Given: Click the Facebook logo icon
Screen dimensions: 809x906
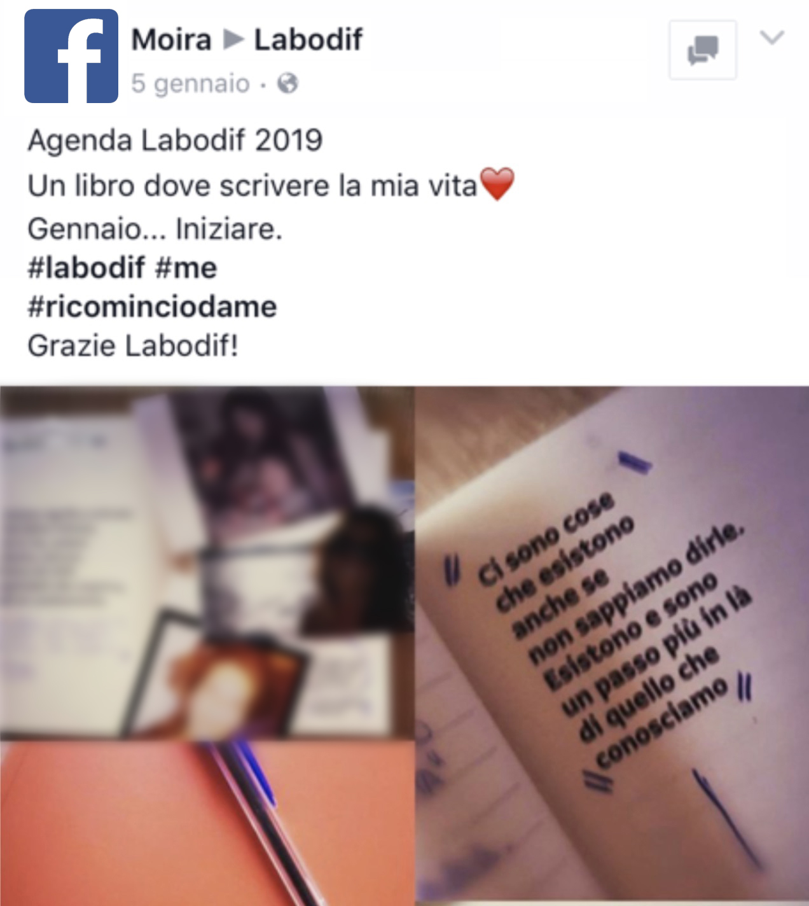Looking at the screenshot, I should (x=71, y=56).
